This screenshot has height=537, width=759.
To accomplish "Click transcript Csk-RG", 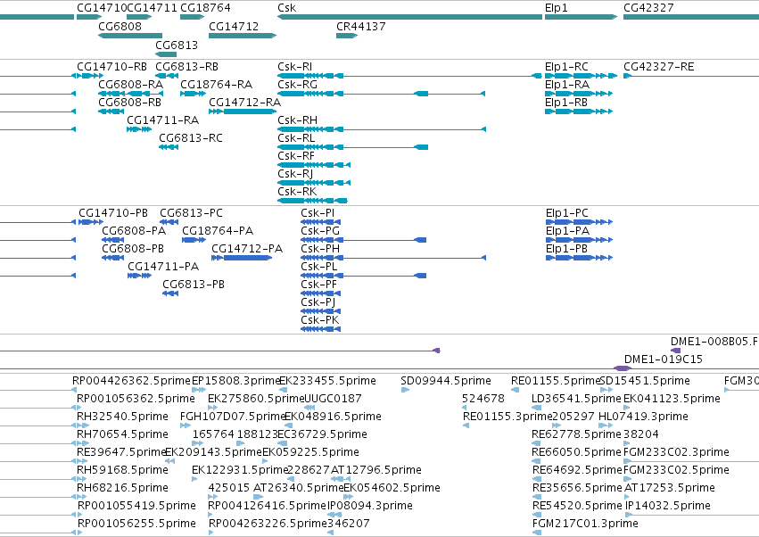I will 298,85.
